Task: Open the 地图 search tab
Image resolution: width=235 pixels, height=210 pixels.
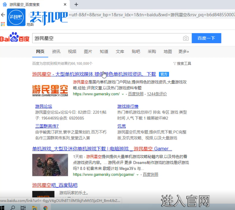Action: pyautogui.click(x=168, y=51)
